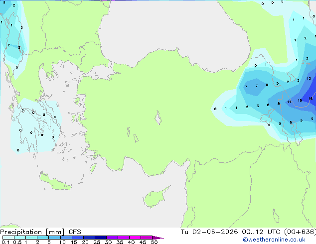Select the 15–20 mm blue legend swatch
The width and height of the screenshot is (316, 244).
pyautogui.click(x=77, y=238)
